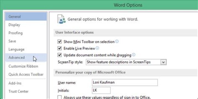Open the Display options page
This screenshot has width=198, height=99.
(26, 25)
